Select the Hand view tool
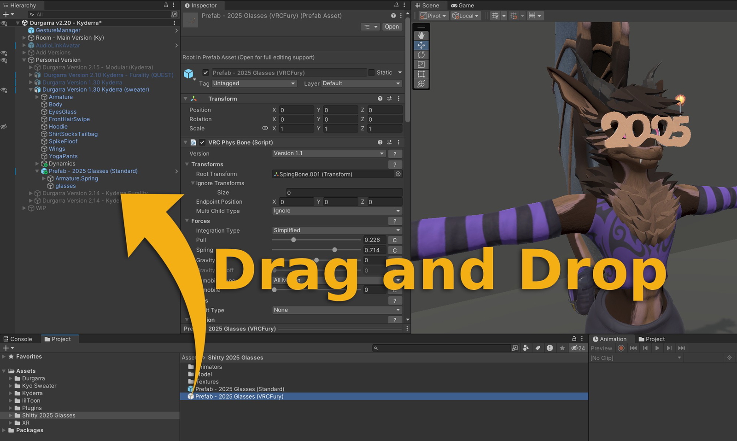Viewport: 737px width, 441px height. [x=421, y=35]
